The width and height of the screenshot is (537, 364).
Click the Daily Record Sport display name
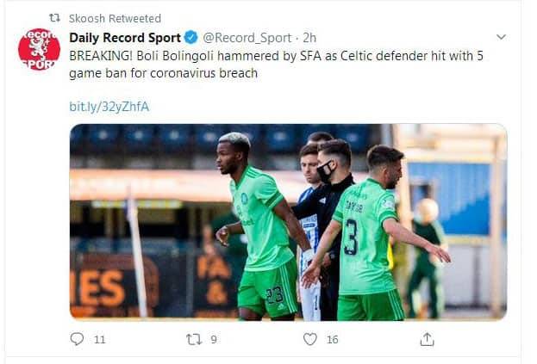[125, 38]
